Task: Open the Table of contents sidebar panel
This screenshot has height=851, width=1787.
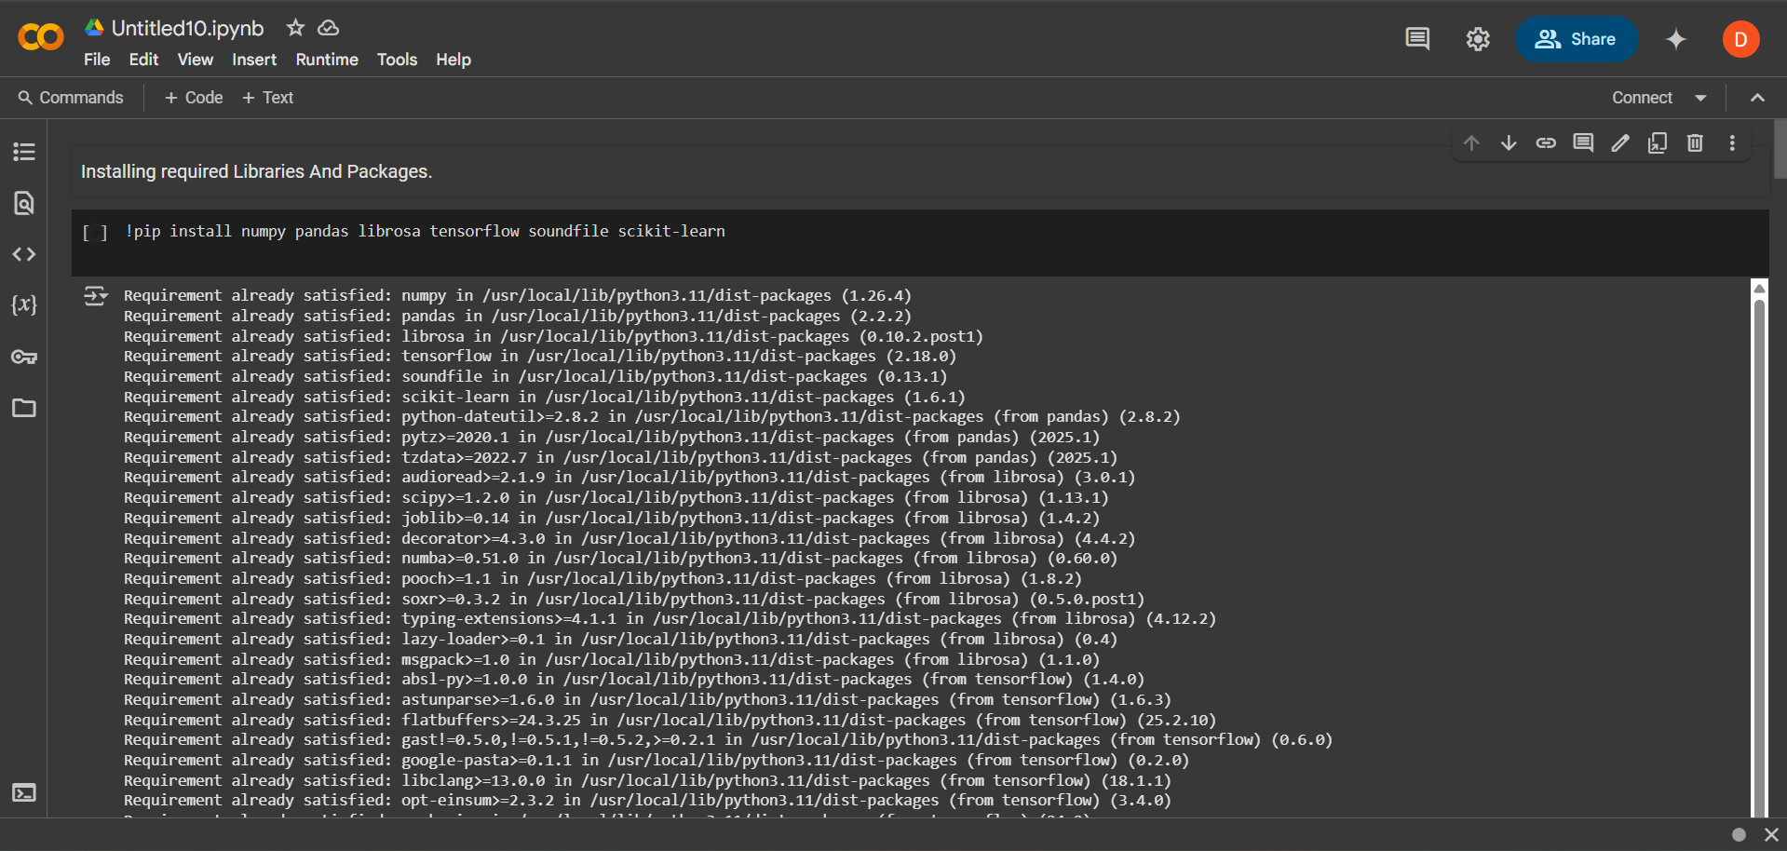Action: tap(24, 152)
